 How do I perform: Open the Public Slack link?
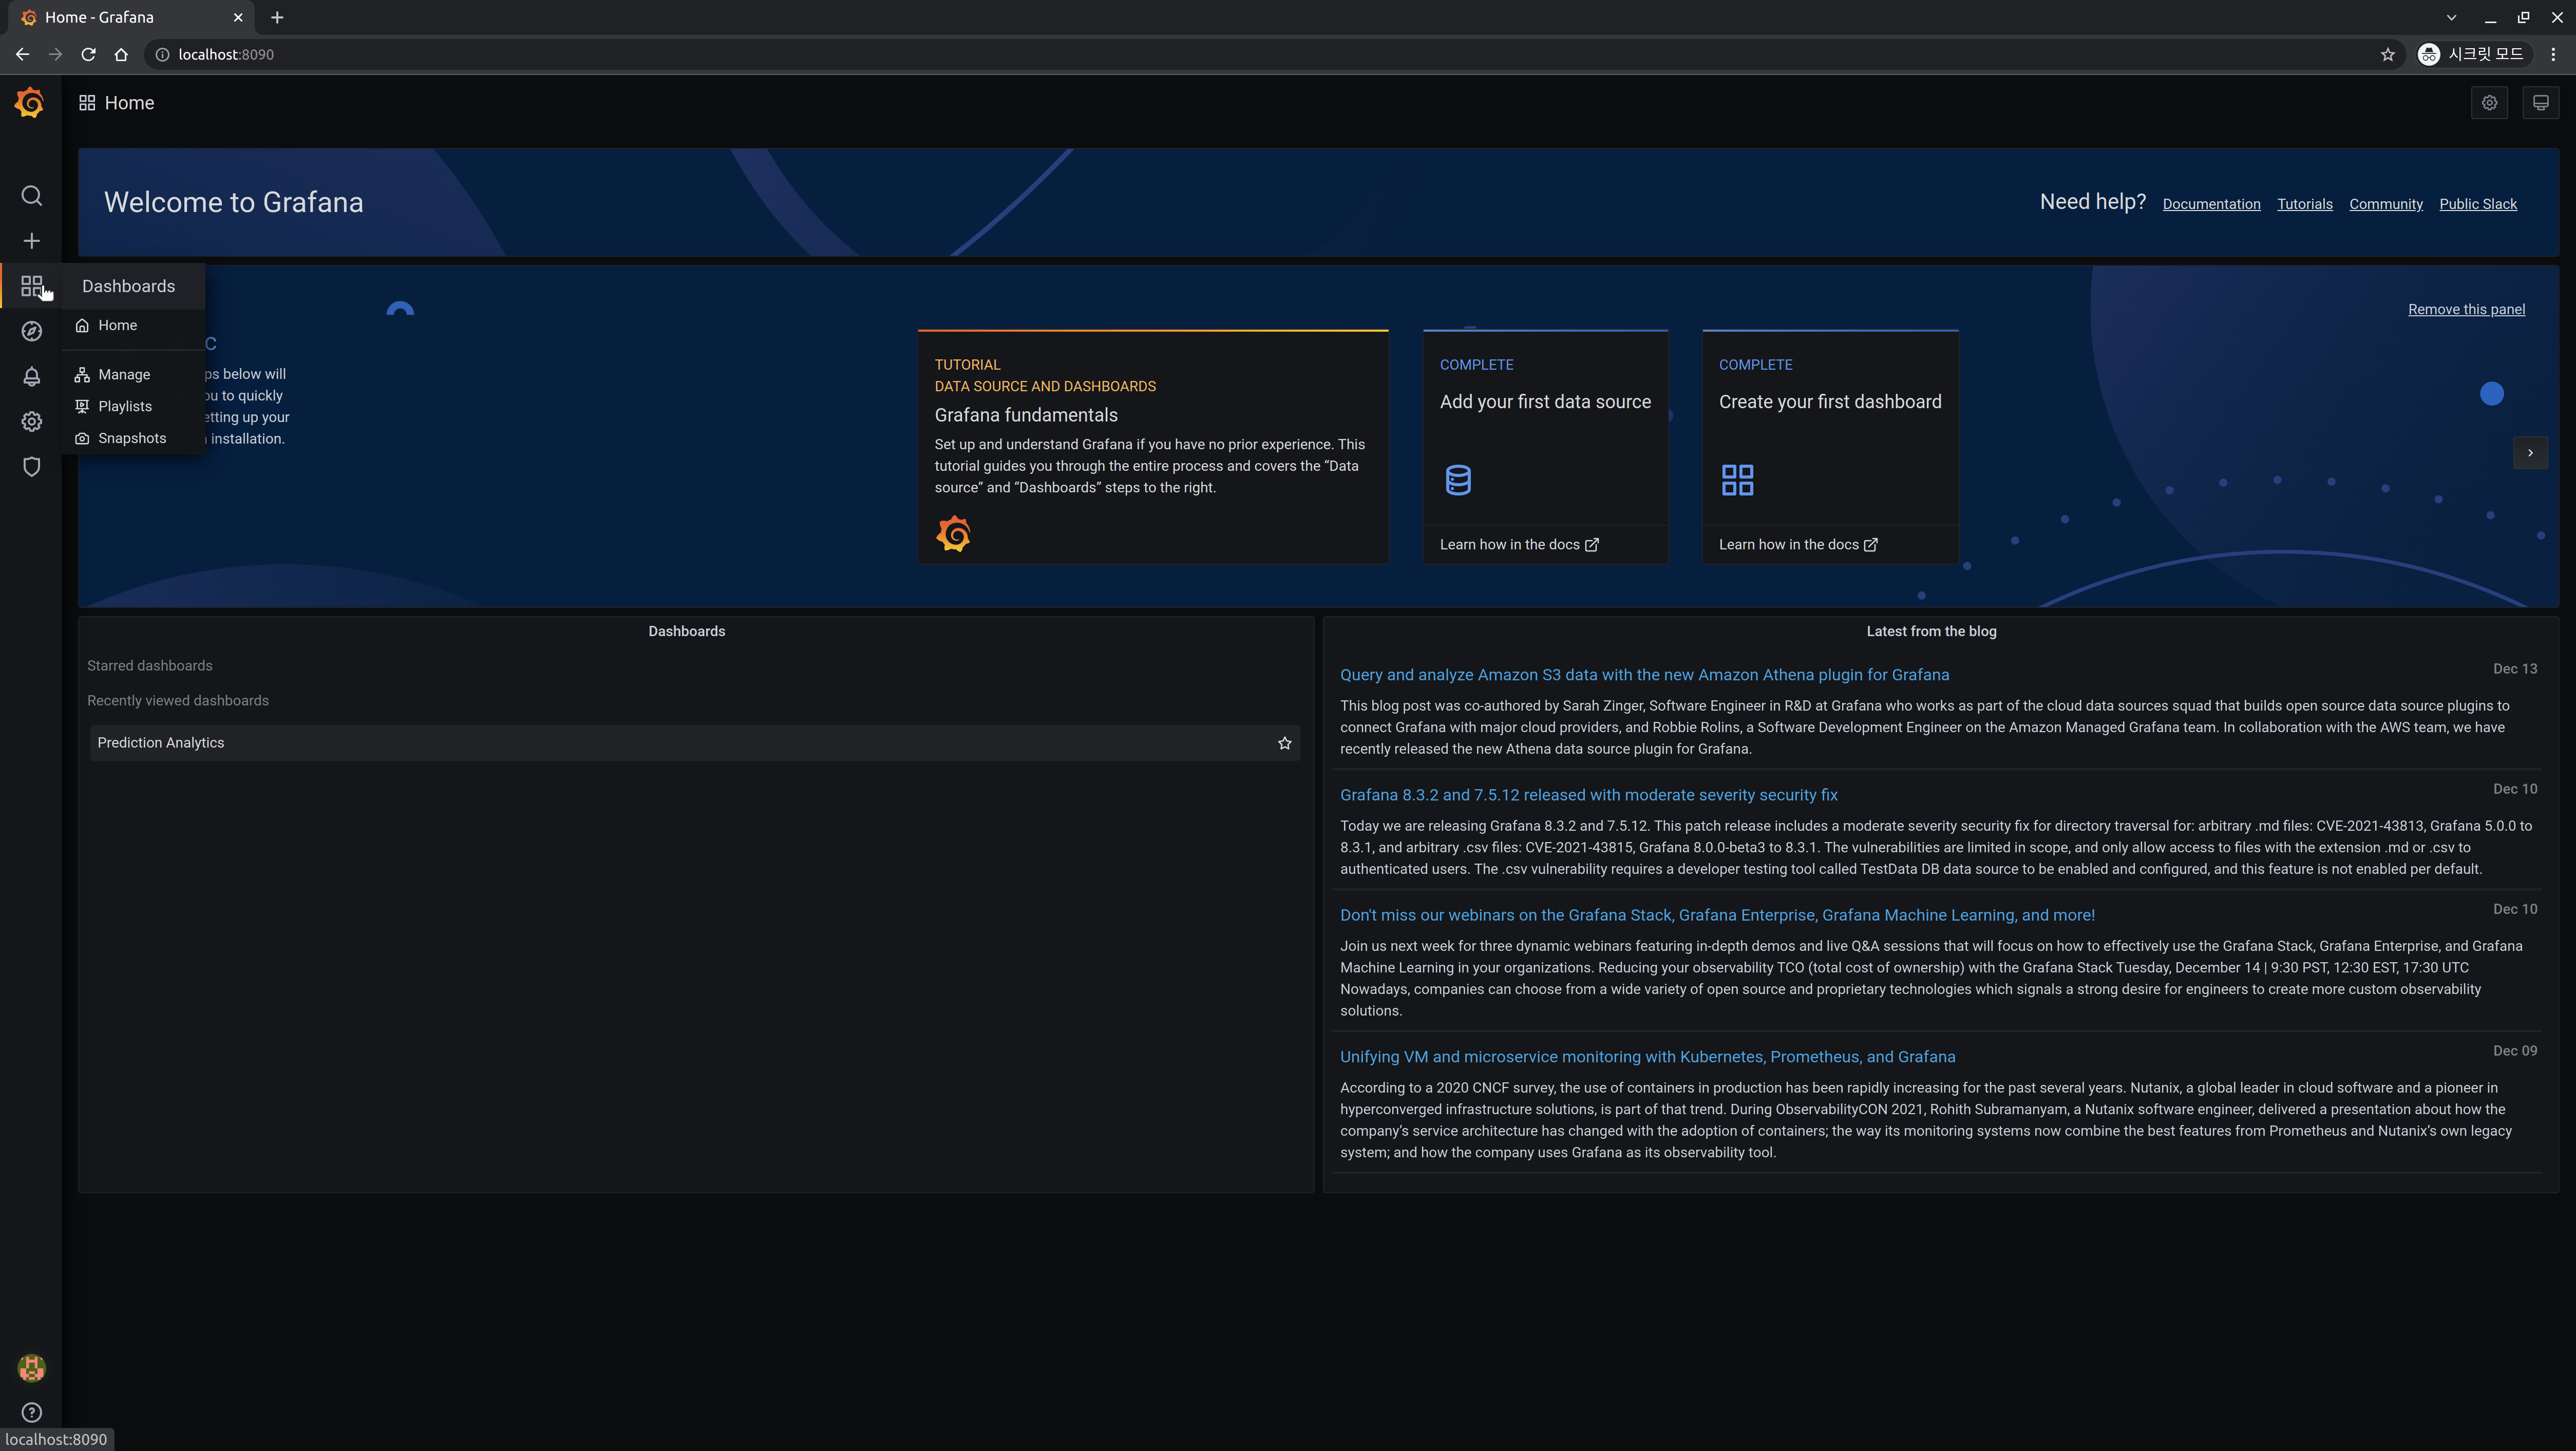pos(2477,204)
